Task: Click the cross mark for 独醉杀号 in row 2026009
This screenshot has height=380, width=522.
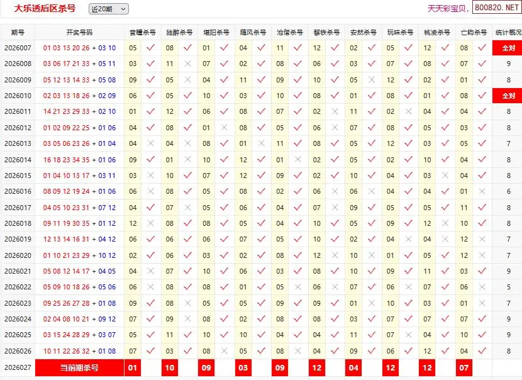Action: [187, 80]
